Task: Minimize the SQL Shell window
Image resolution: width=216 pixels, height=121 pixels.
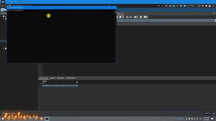Action: 104,7
